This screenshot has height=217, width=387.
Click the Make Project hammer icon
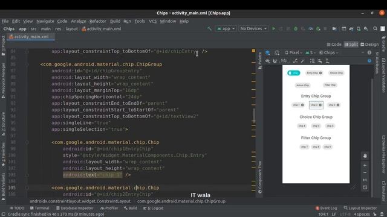[x=209, y=29]
